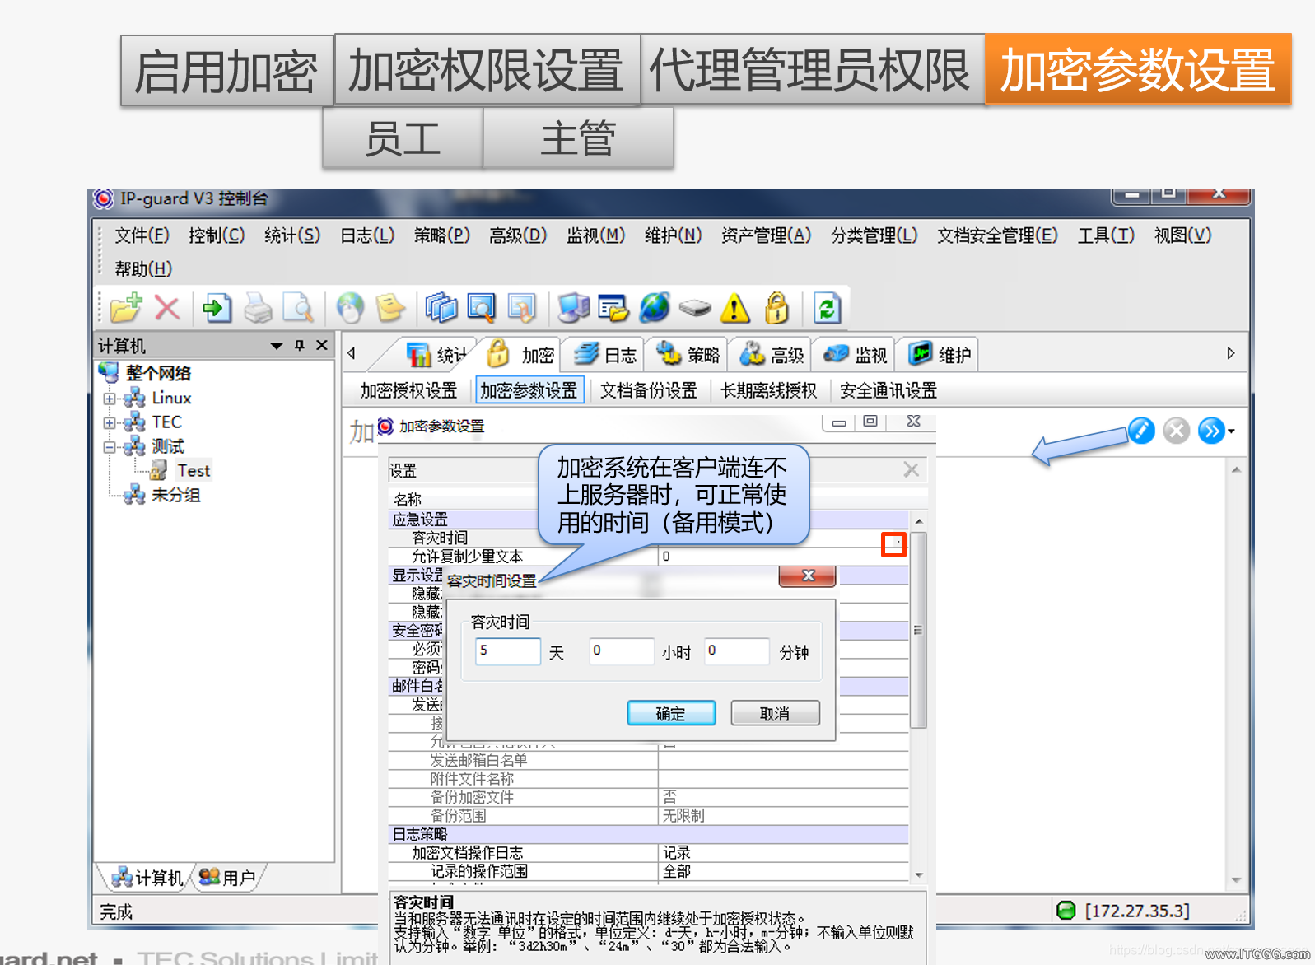Click the disk drive toolbar icon
Viewport: 1315px width, 965px height.
click(695, 309)
